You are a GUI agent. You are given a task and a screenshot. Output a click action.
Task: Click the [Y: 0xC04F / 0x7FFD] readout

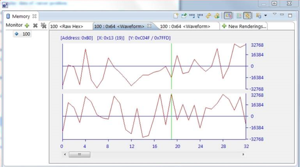point(149,38)
